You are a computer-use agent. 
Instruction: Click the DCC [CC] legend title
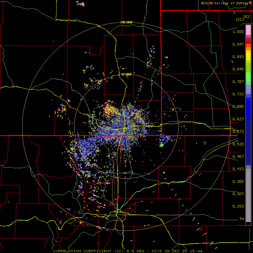click(x=243, y=18)
